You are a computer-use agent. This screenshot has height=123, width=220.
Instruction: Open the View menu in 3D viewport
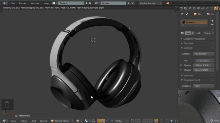tap(13, 121)
